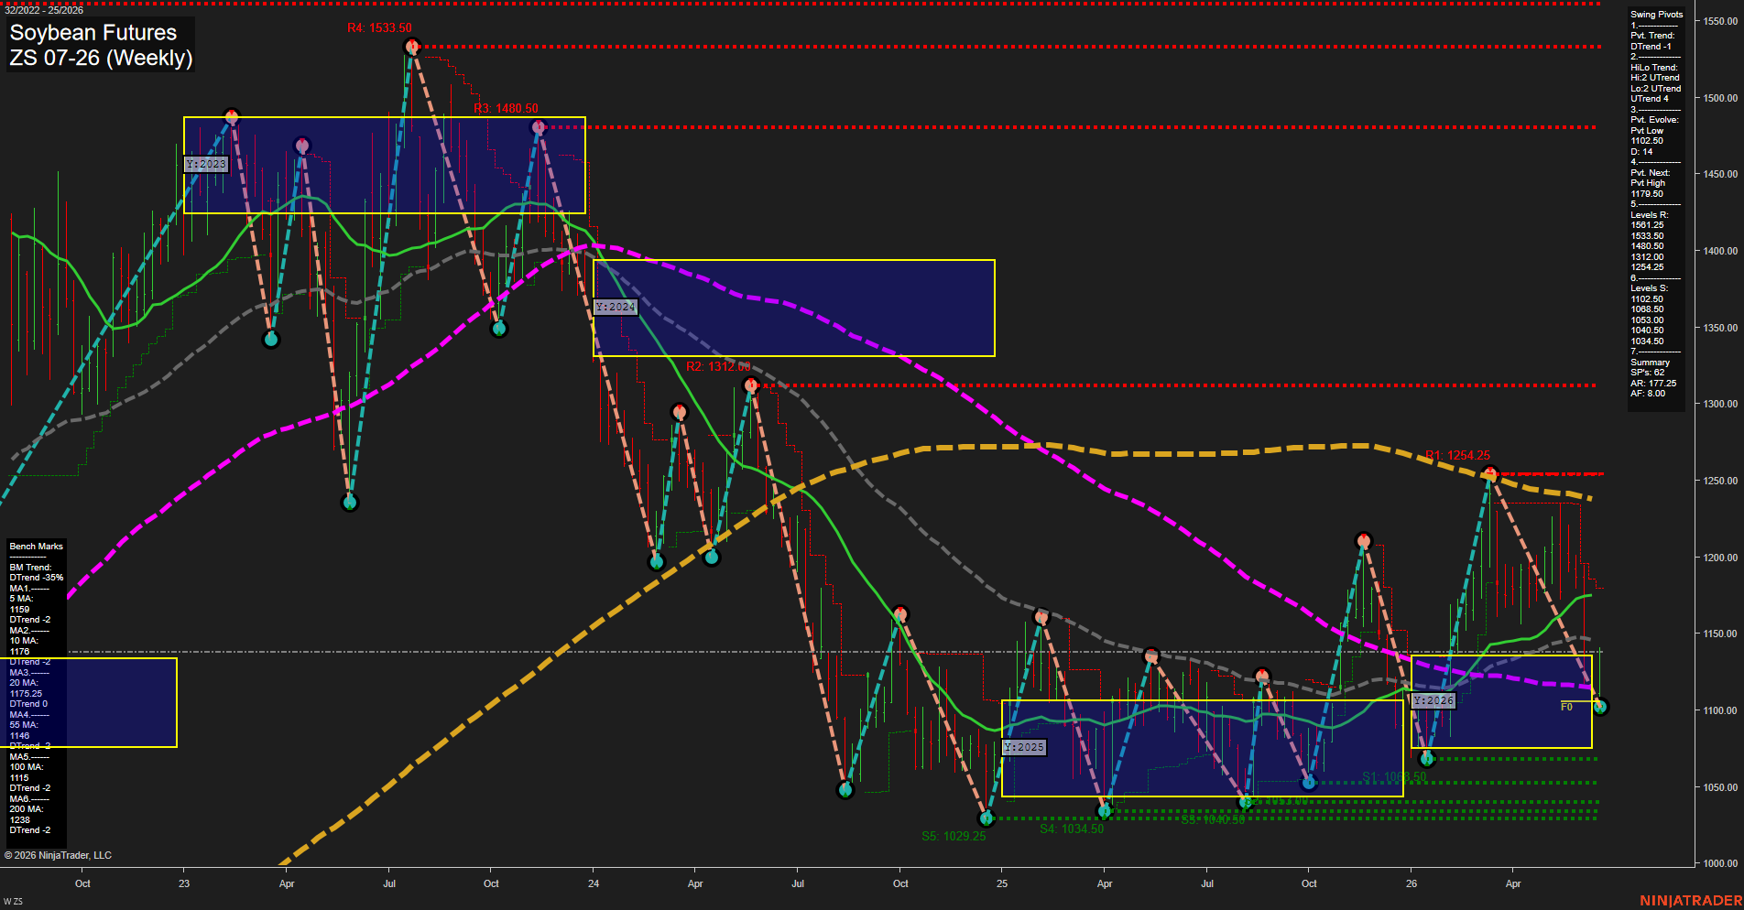Click the swing high pivot at R2 1312.00
The height and width of the screenshot is (910, 1744).
[751, 385]
